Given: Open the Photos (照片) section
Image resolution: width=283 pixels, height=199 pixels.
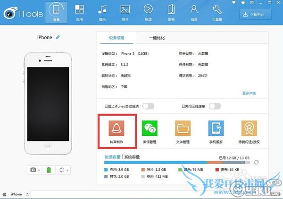Looking at the screenshot, I should tap(125, 12).
